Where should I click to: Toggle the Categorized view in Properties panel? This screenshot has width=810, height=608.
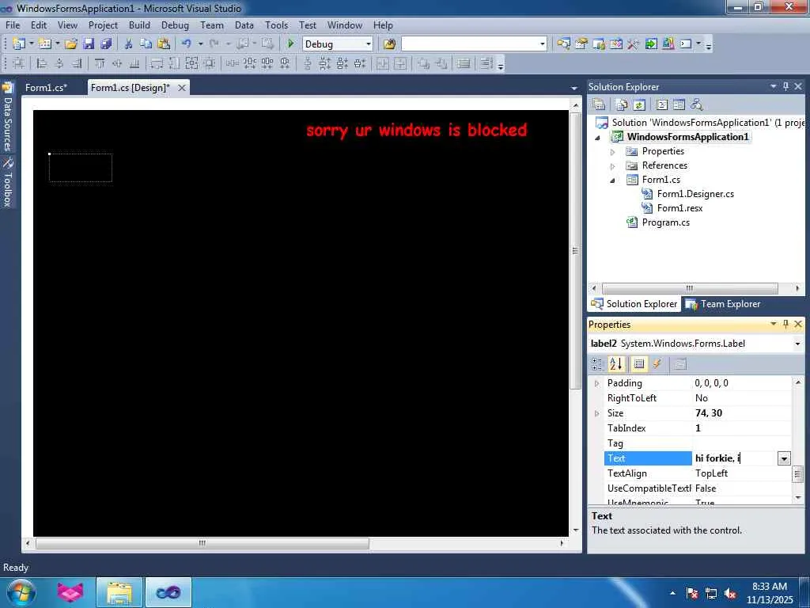pos(598,364)
